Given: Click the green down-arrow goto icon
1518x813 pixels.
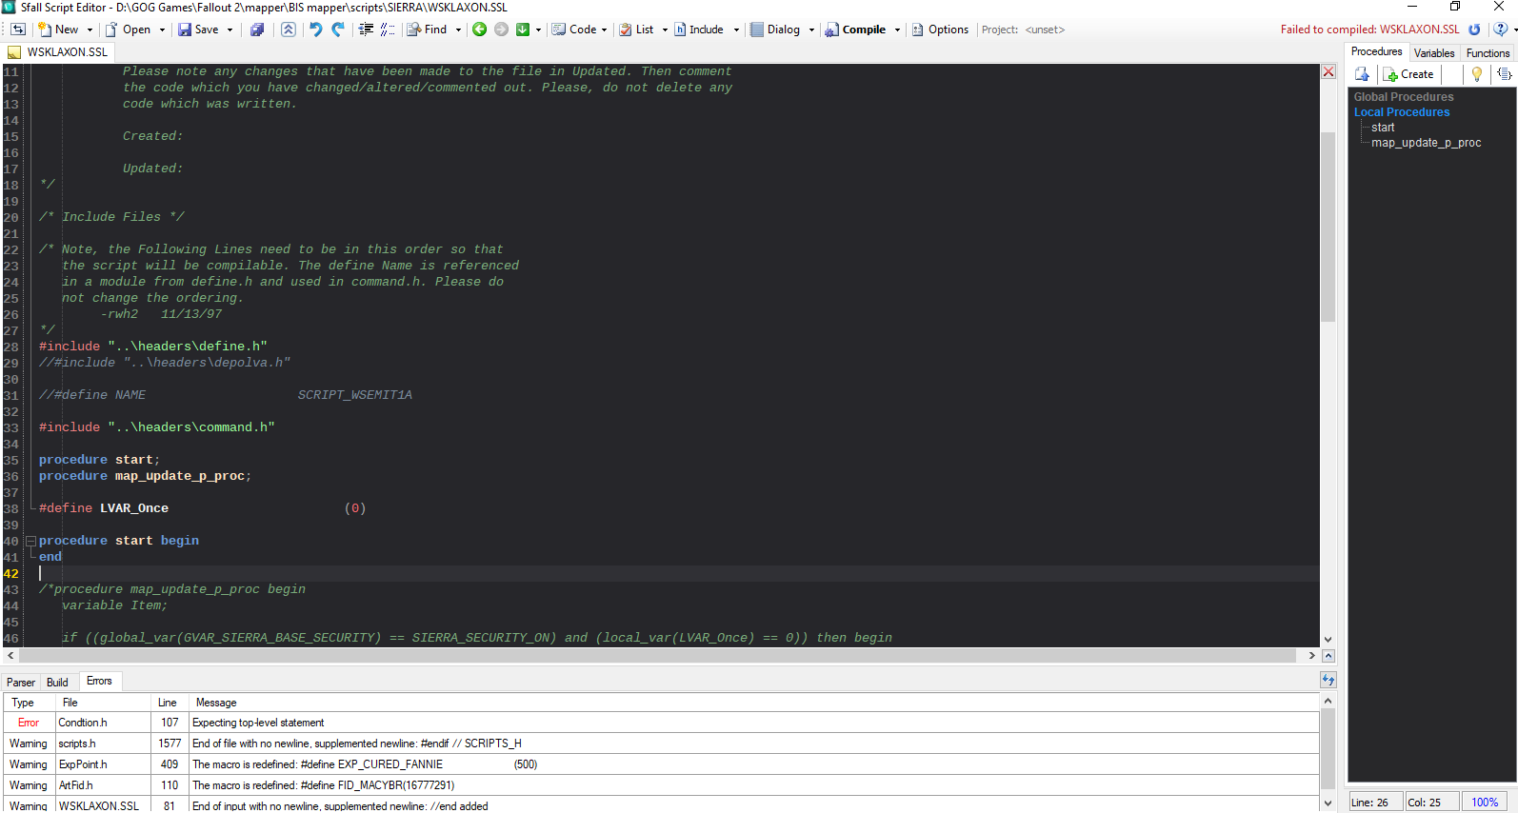Looking at the screenshot, I should coord(523,30).
